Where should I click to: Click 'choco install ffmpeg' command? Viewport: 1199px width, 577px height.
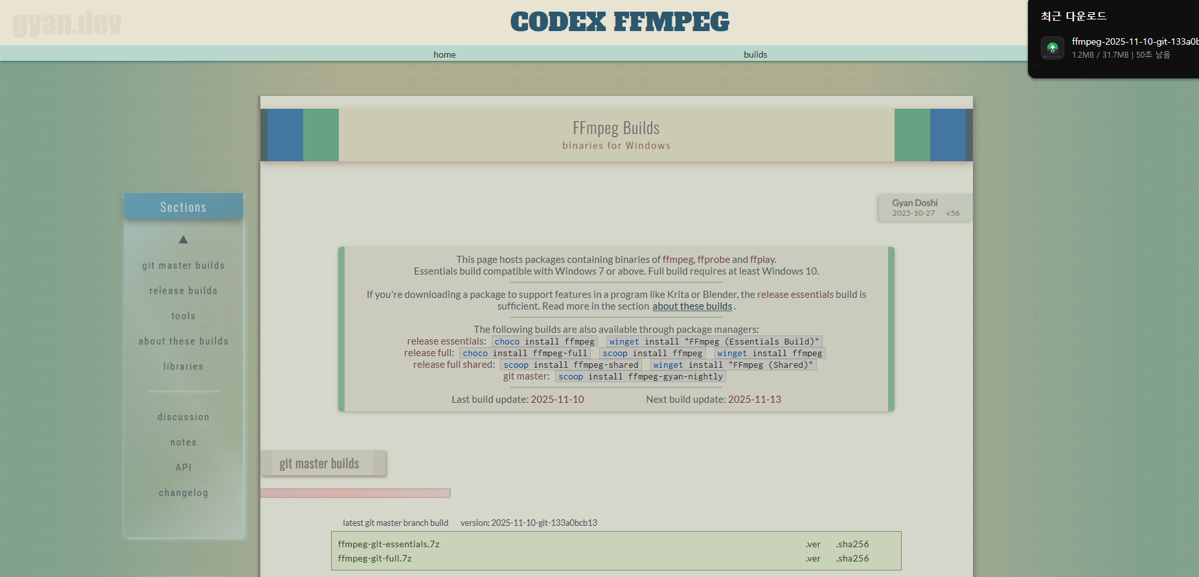coord(544,341)
